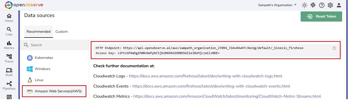Click the data sources Search field
Screen dimensions: 348x105
54,45
